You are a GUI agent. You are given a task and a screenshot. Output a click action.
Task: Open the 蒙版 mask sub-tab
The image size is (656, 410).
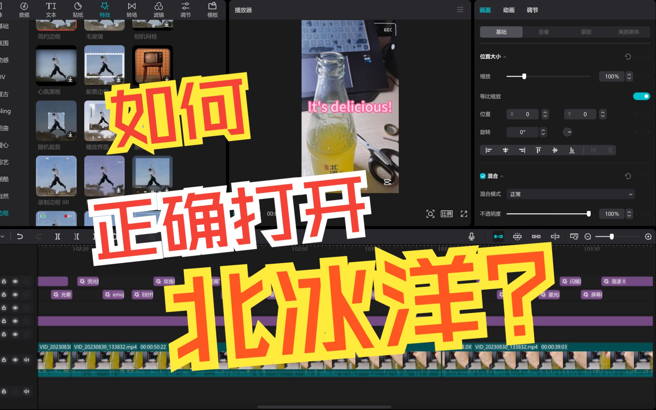click(x=586, y=32)
